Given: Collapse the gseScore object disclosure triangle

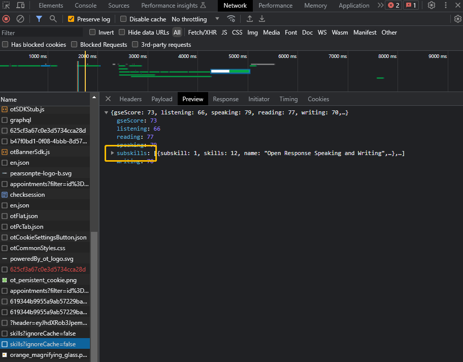Looking at the screenshot, I should coord(106,112).
